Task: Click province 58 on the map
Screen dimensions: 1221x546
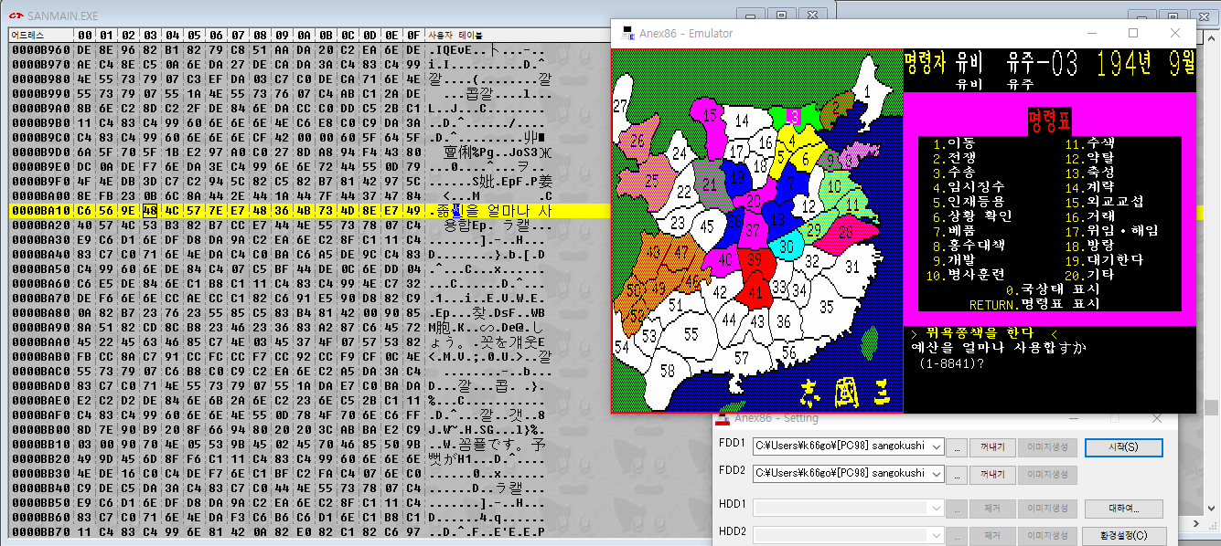Action: [668, 371]
